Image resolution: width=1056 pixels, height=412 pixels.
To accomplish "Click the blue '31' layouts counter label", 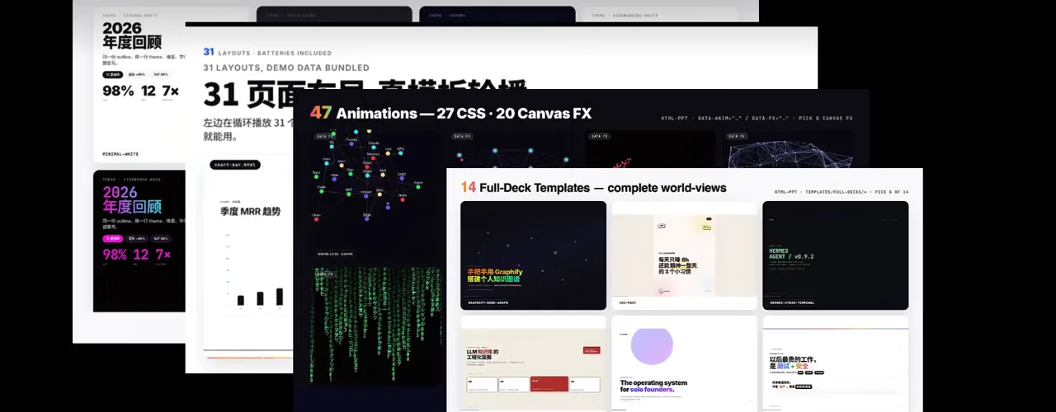I will [x=209, y=52].
